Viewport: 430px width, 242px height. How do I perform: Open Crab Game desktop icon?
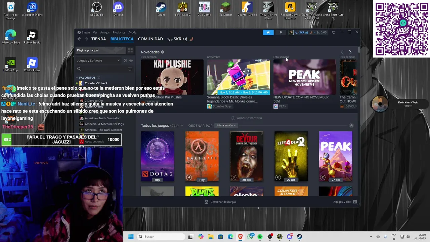tap(204, 9)
